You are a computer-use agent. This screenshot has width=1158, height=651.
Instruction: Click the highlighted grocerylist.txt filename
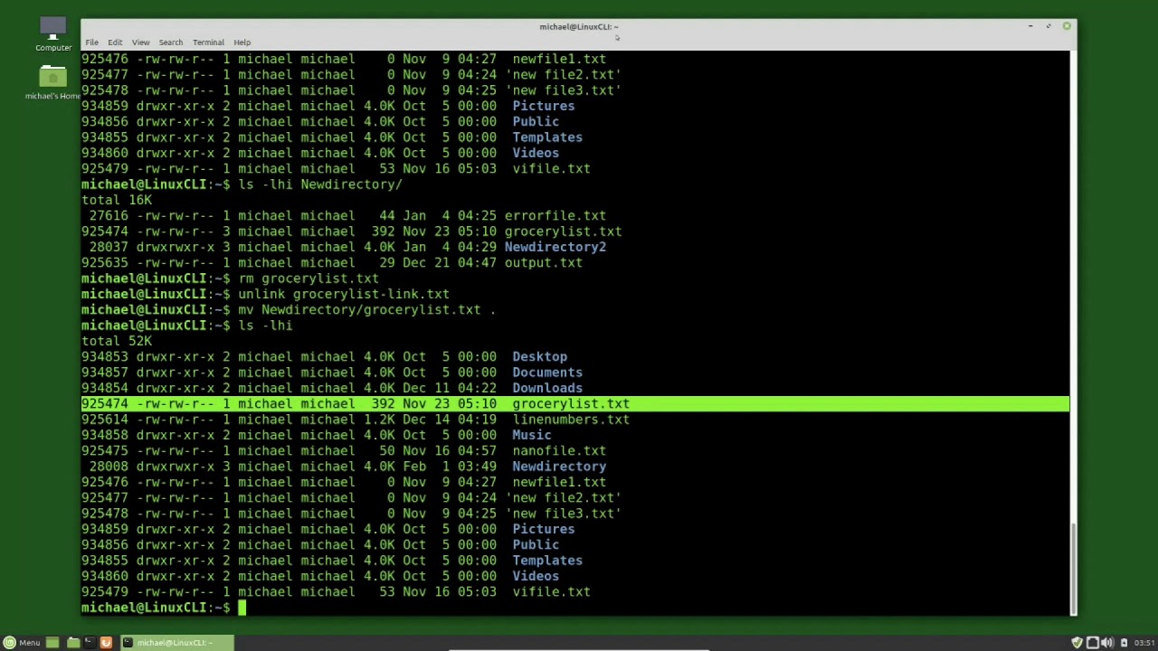pos(571,404)
